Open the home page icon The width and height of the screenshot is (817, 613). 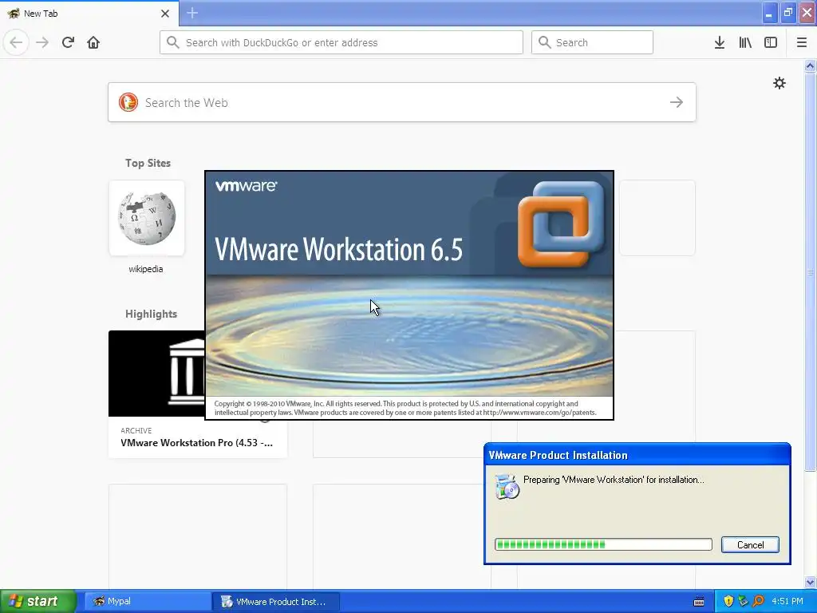tap(93, 42)
